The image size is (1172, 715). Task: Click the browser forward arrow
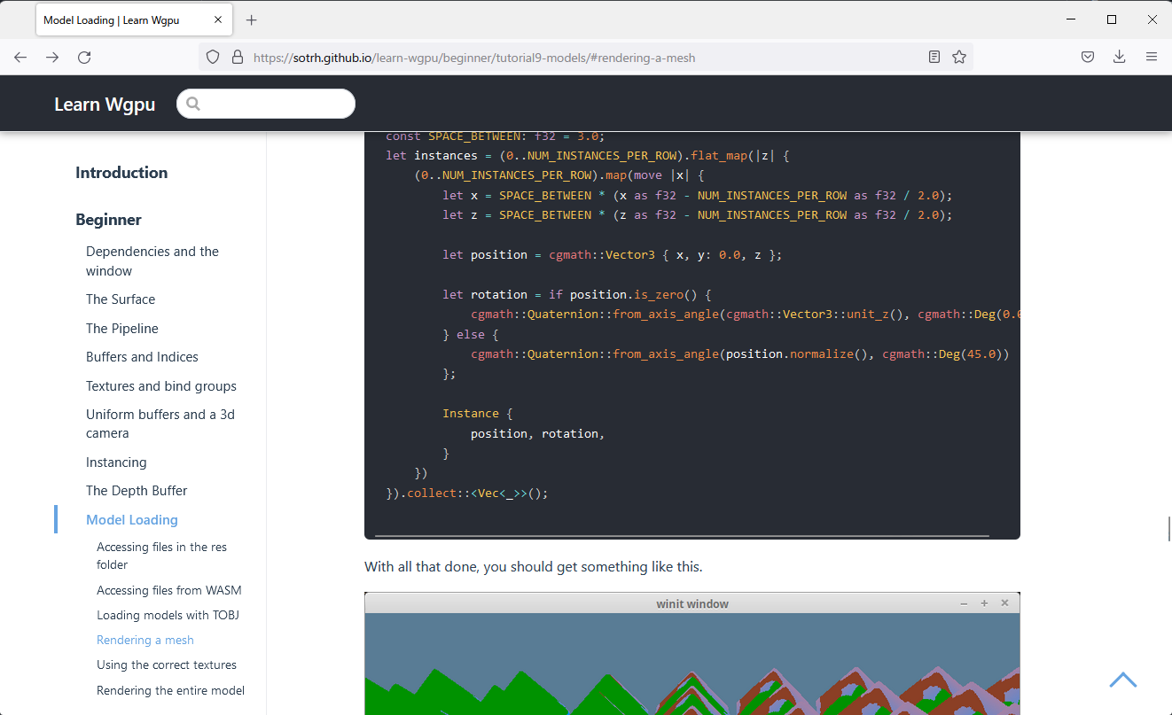pos(52,57)
